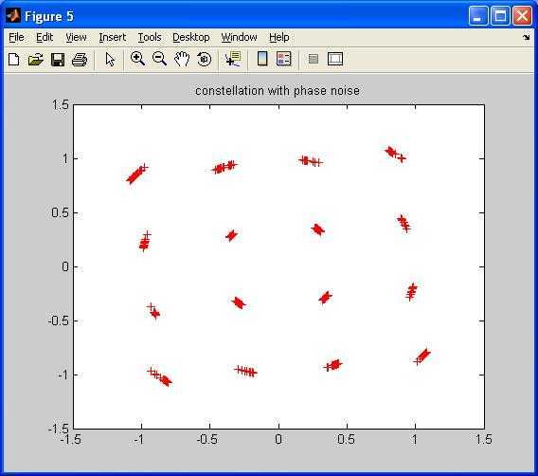Open the View menu
The image size is (538, 476).
(x=76, y=37)
